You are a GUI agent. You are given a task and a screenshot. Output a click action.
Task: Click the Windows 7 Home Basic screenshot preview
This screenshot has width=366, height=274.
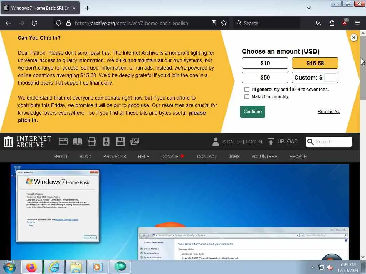pyautogui.click(x=180, y=212)
